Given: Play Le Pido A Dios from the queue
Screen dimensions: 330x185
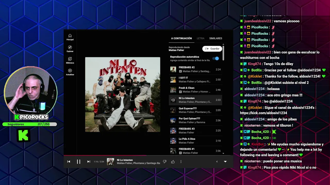Looking at the screenshot, I should pyautogui.click(x=195, y=141).
